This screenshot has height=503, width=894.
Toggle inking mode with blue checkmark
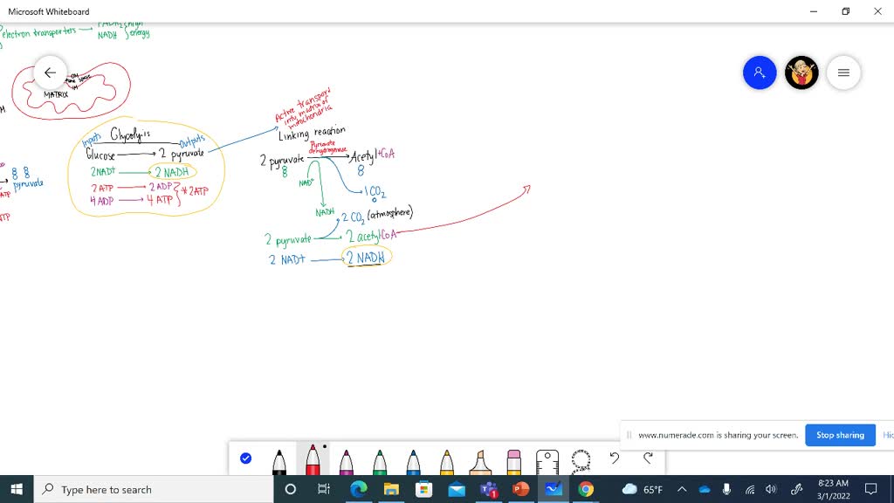pos(246,458)
